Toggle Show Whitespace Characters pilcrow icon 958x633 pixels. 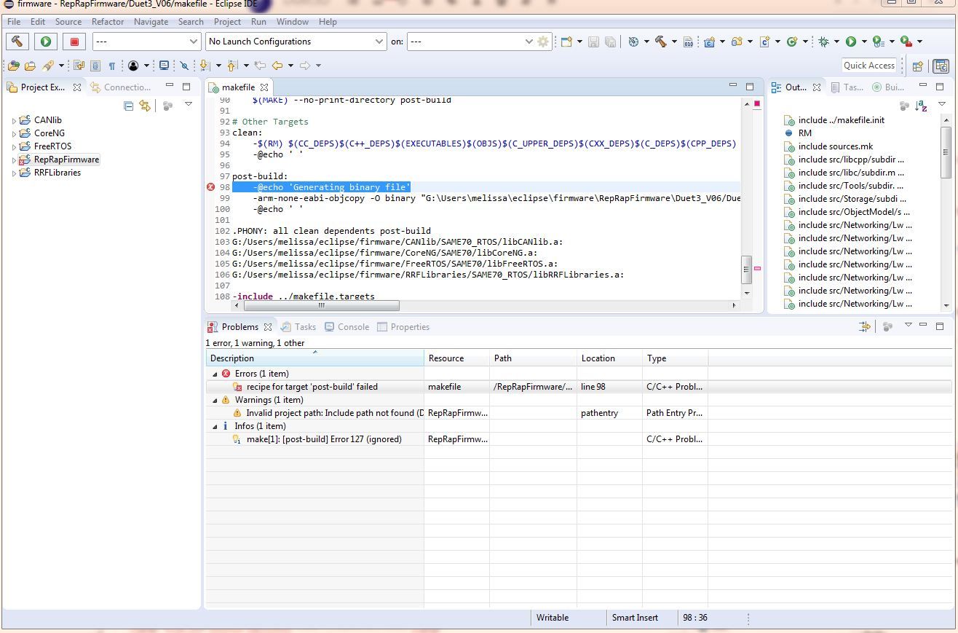click(x=111, y=66)
